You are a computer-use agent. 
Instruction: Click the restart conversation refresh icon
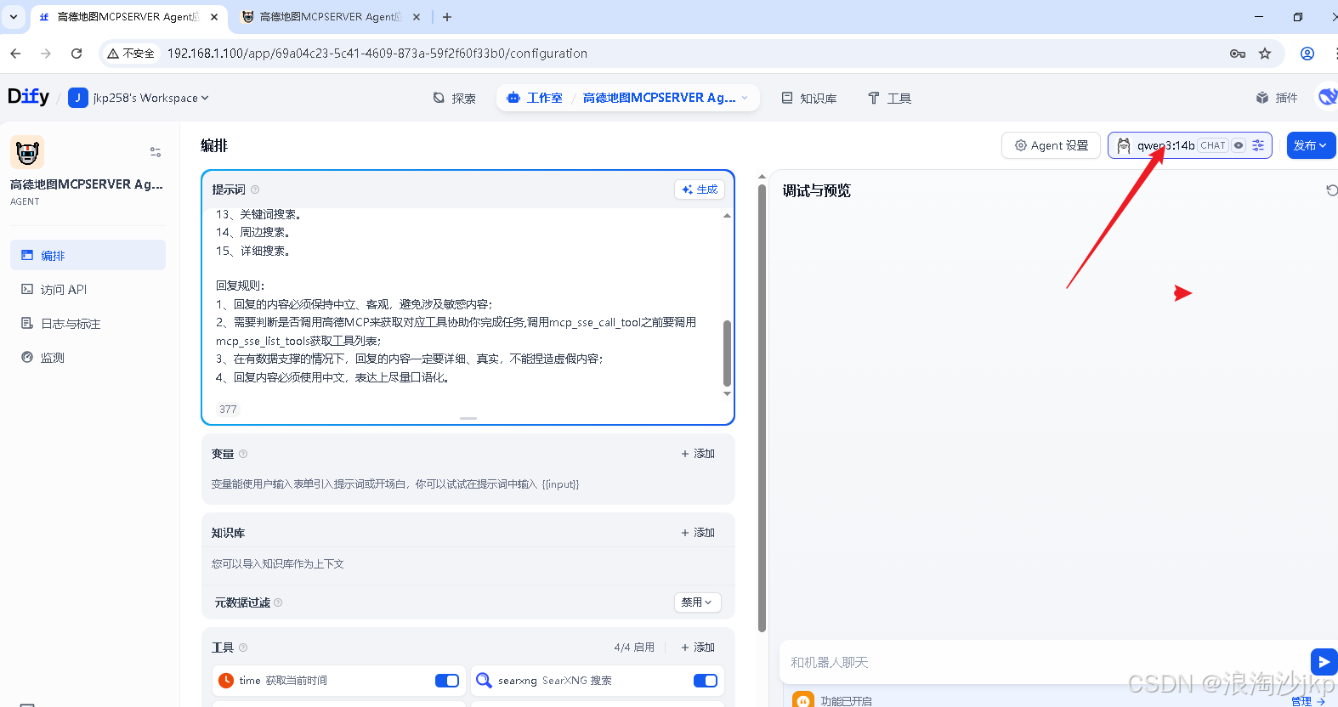[x=1332, y=190]
